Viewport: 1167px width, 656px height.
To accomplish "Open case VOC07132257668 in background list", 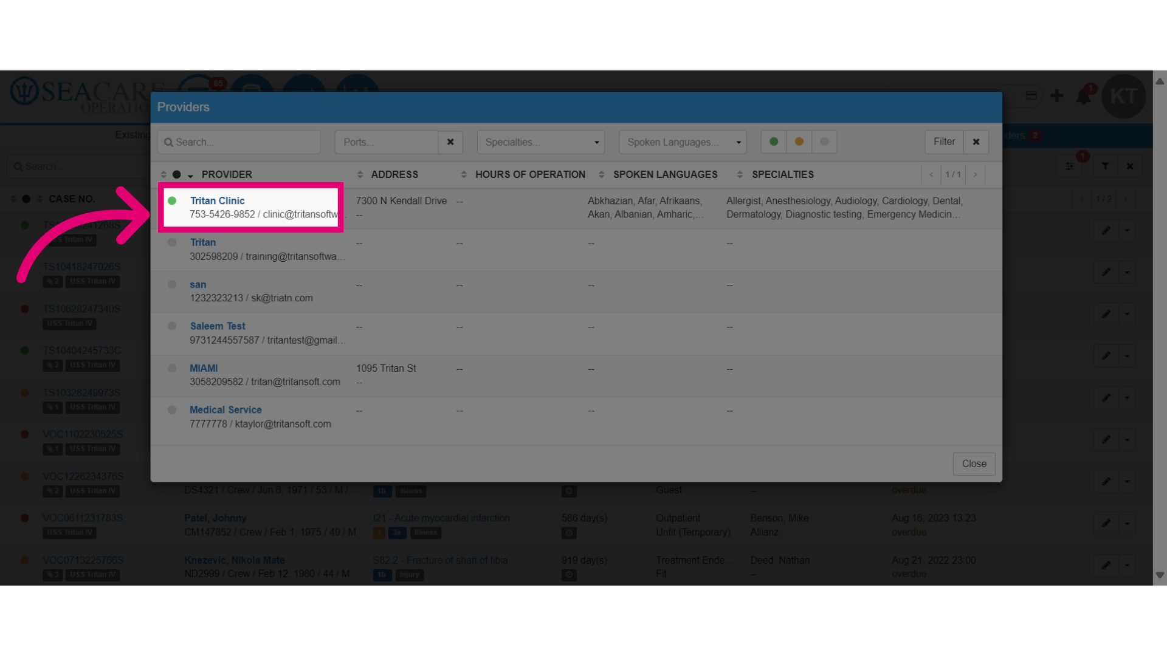I will click(x=83, y=560).
